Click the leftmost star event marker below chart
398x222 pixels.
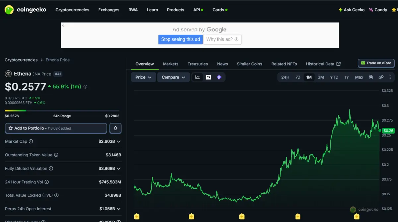tap(137, 216)
